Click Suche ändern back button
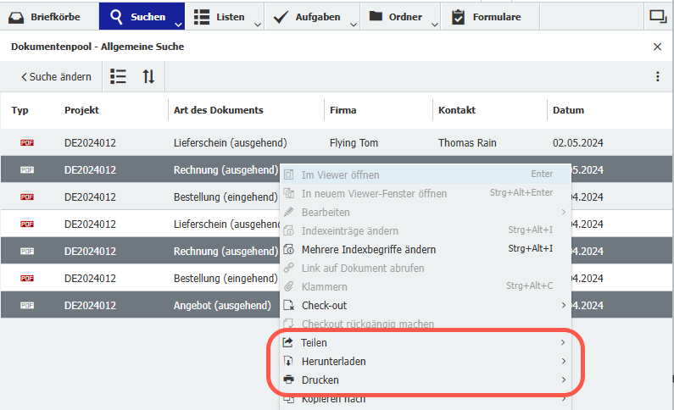 [56, 77]
